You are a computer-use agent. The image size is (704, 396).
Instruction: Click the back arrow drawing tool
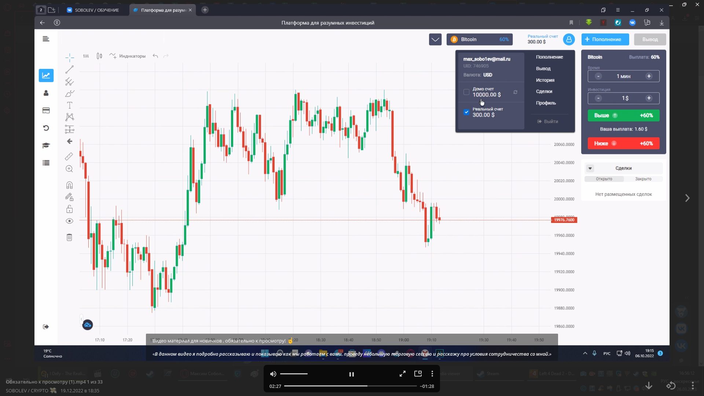tap(69, 141)
